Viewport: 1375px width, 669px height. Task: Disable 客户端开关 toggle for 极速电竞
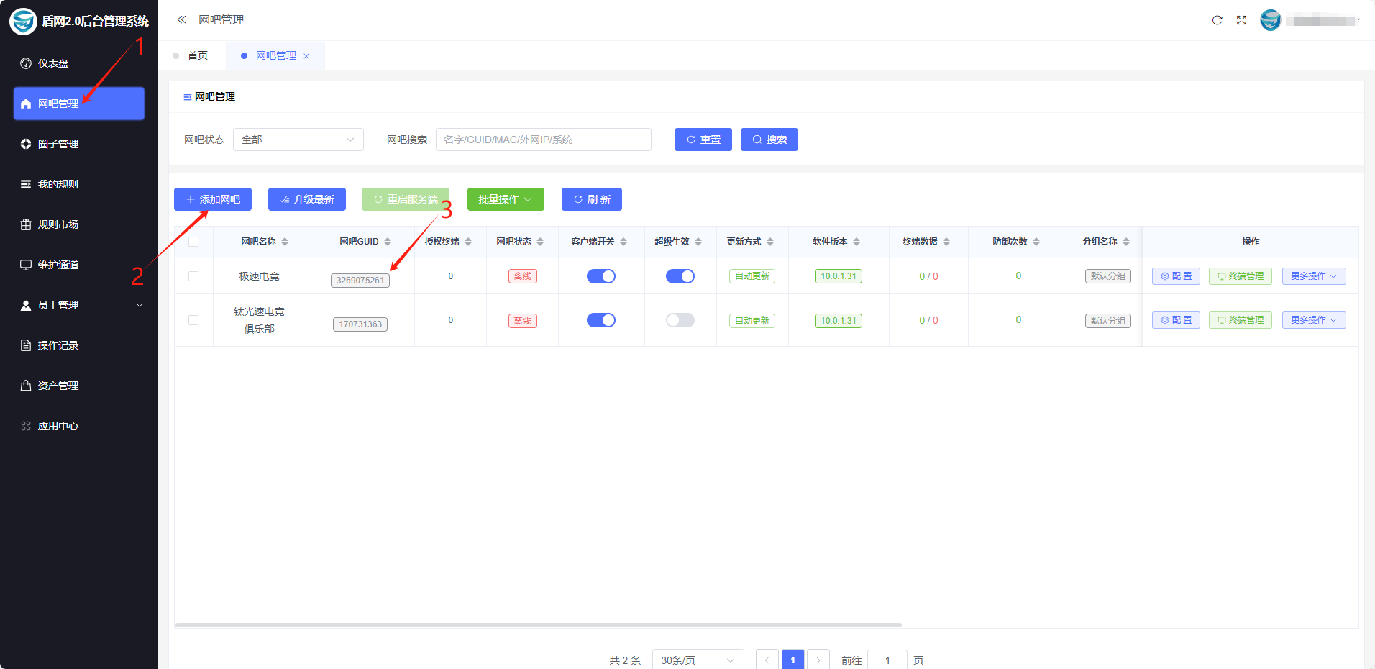[601, 276]
